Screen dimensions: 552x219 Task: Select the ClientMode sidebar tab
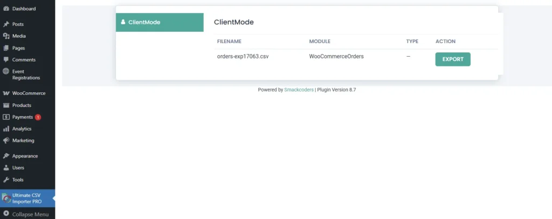coord(160,23)
